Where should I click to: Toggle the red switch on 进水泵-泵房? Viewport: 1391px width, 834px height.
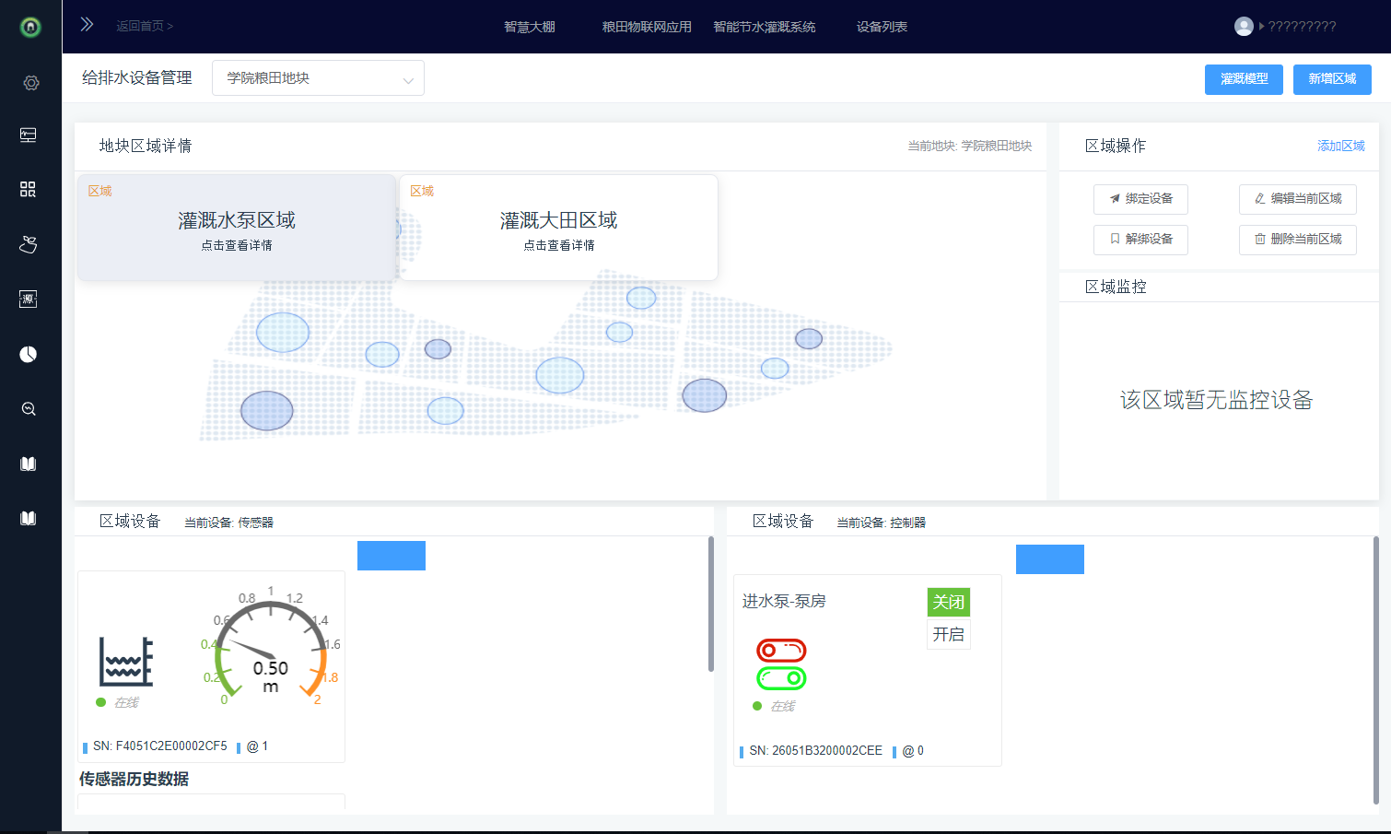pyautogui.click(x=780, y=650)
